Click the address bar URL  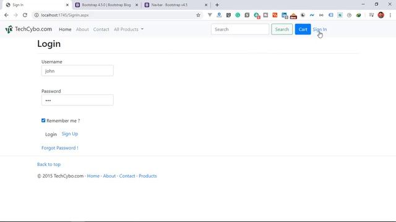pyautogui.click(x=65, y=15)
